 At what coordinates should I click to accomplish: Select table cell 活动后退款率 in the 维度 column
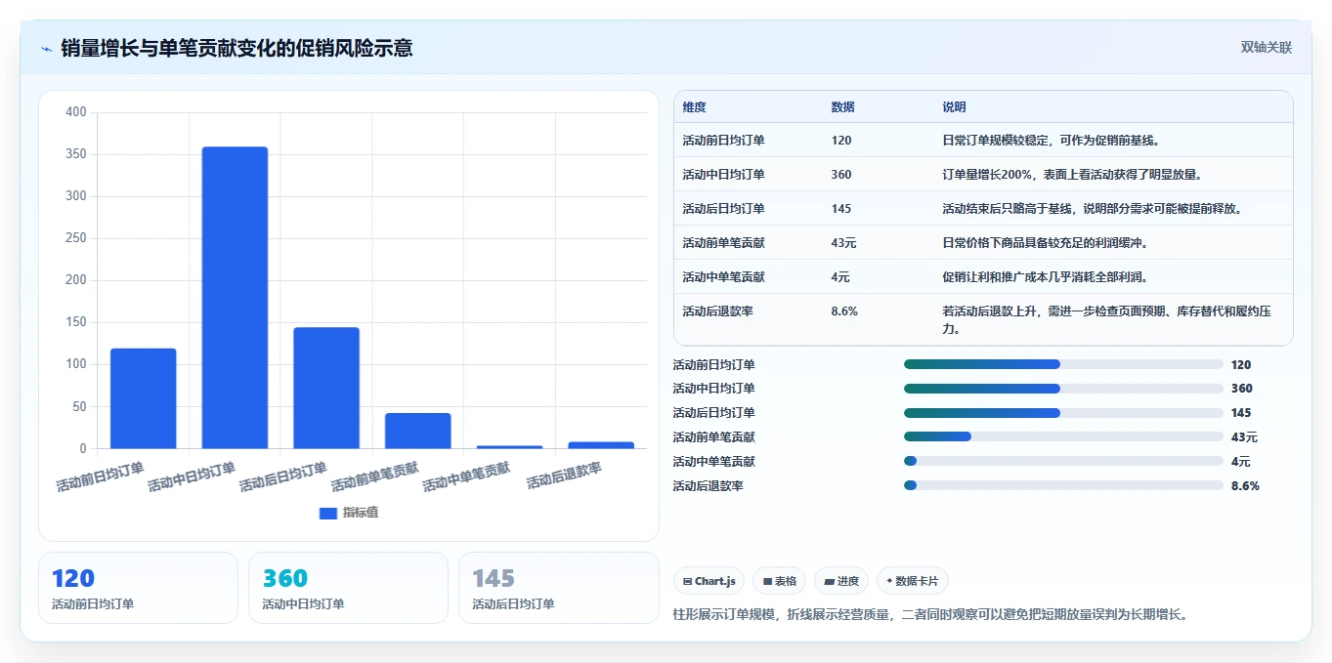point(717,311)
